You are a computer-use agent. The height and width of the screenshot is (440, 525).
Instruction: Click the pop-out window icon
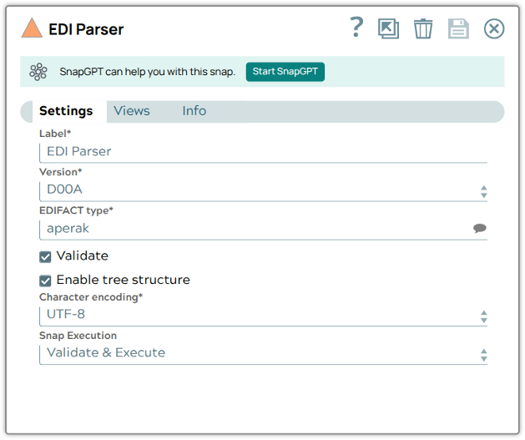point(388,29)
